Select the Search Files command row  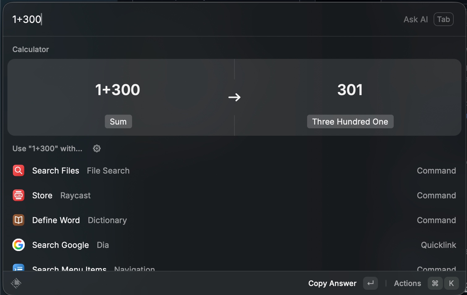point(216,170)
